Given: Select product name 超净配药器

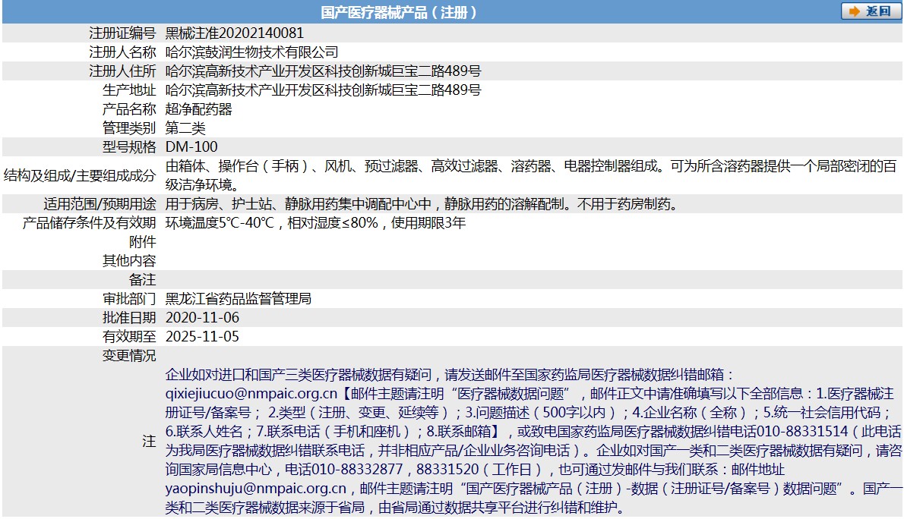Looking at the screenshot, I should (198, 109).
